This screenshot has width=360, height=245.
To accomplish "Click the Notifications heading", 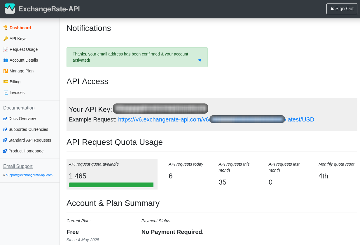I will pyautogui.click(x=89, y=28).
